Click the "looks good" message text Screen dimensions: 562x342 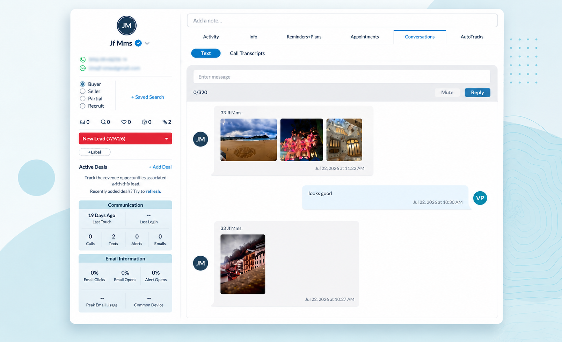click(x=320, y=193)
